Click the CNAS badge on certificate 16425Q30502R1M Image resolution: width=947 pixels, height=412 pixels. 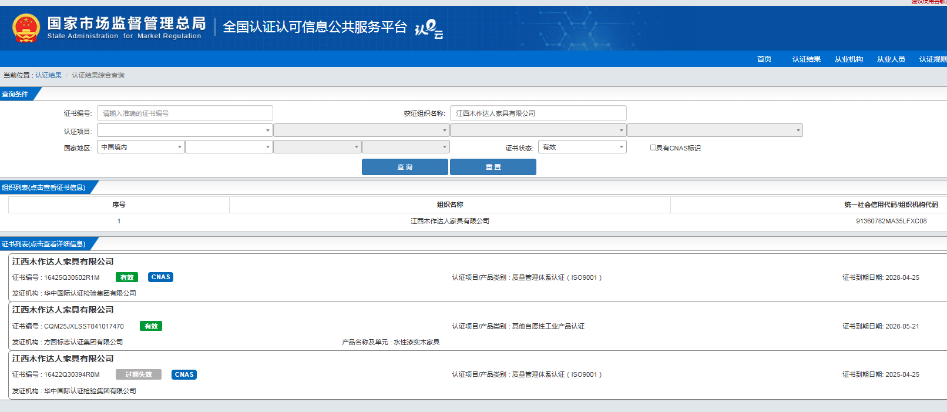pyautogui.click(x=160, y=277)
